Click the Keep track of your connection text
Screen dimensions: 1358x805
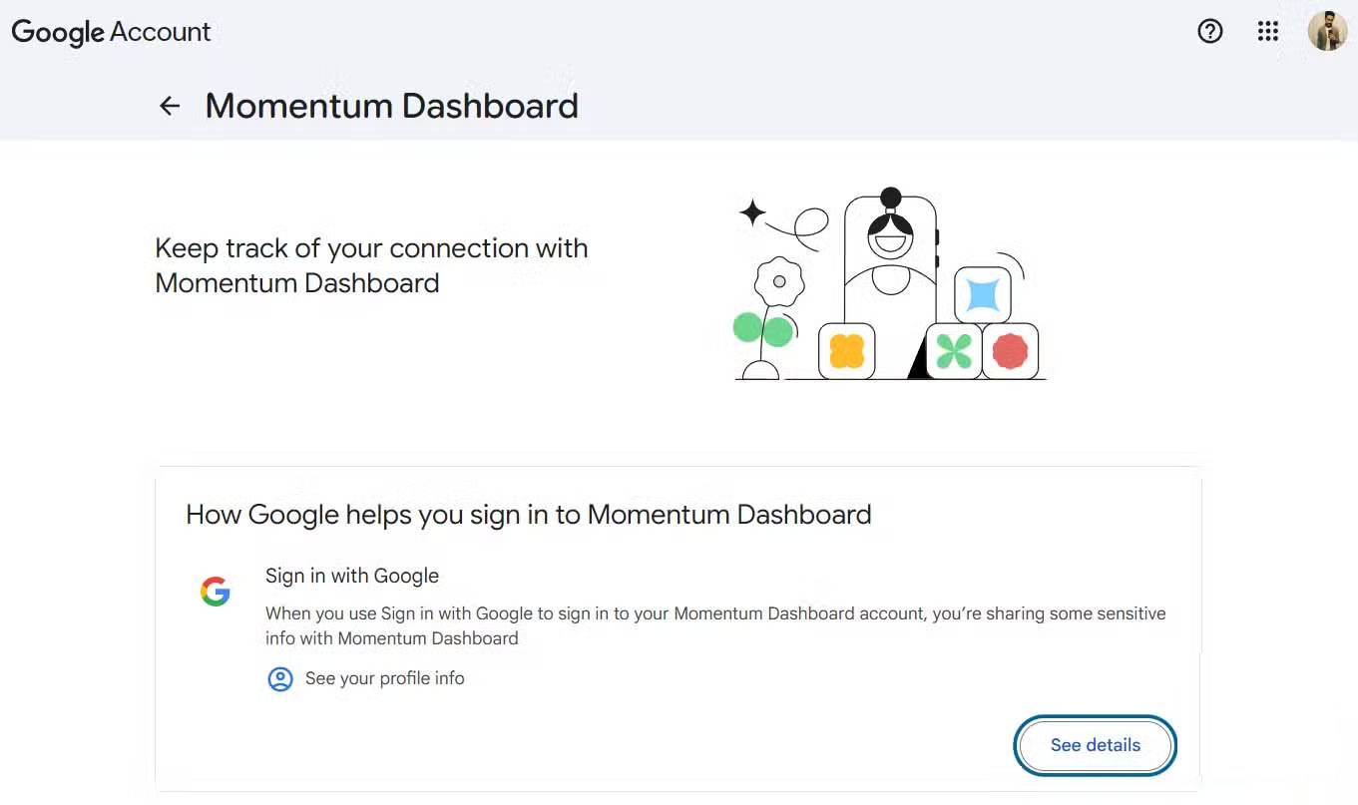pyautogui.click(x=371, y=265)
